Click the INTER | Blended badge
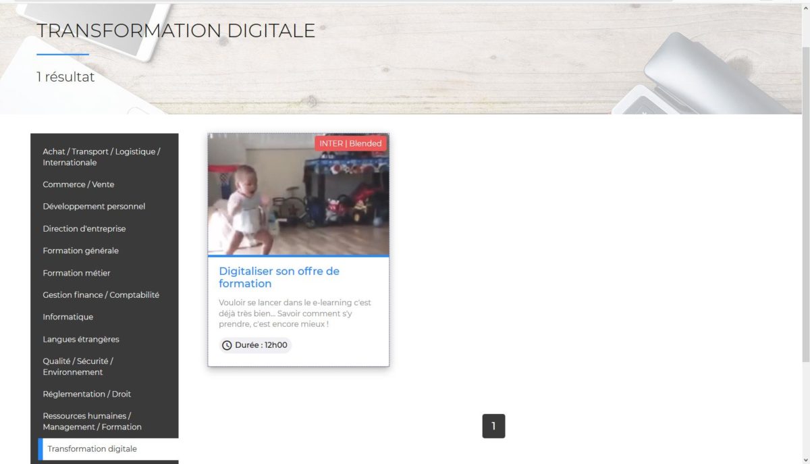 pyautogui.click(x=350, y=143)
